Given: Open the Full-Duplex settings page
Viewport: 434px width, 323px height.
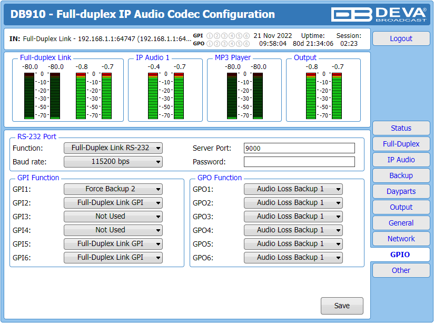Looking at the screenshot, I should coord(401,144).
